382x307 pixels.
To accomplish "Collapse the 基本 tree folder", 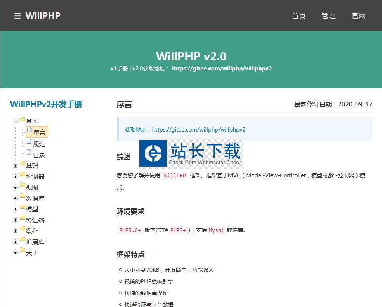I will pos(16,122).
